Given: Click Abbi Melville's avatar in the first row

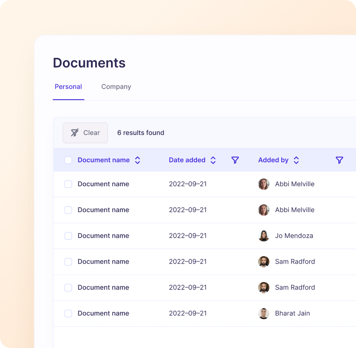Looking at the screenshot, I should point(264,184).
